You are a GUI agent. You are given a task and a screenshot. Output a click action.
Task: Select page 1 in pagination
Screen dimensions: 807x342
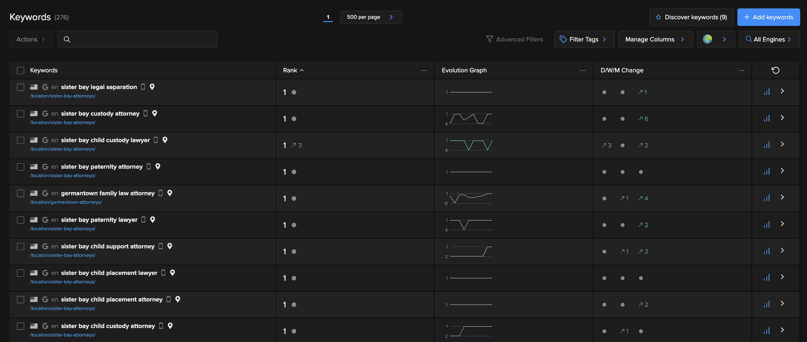[x=328, y=17]
